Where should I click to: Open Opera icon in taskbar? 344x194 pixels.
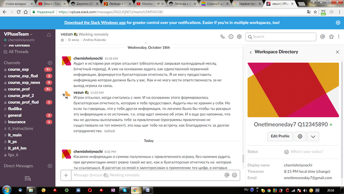click(x=90, y=190)
